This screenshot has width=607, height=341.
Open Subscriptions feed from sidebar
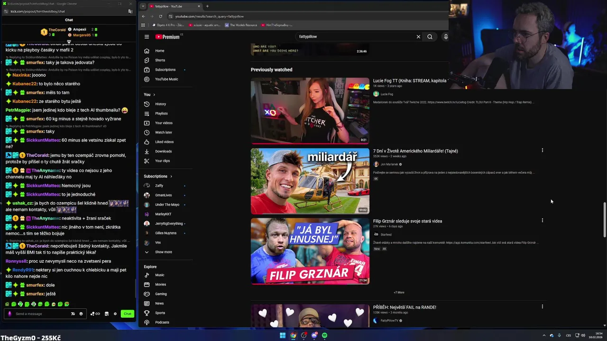coord(165,70)
